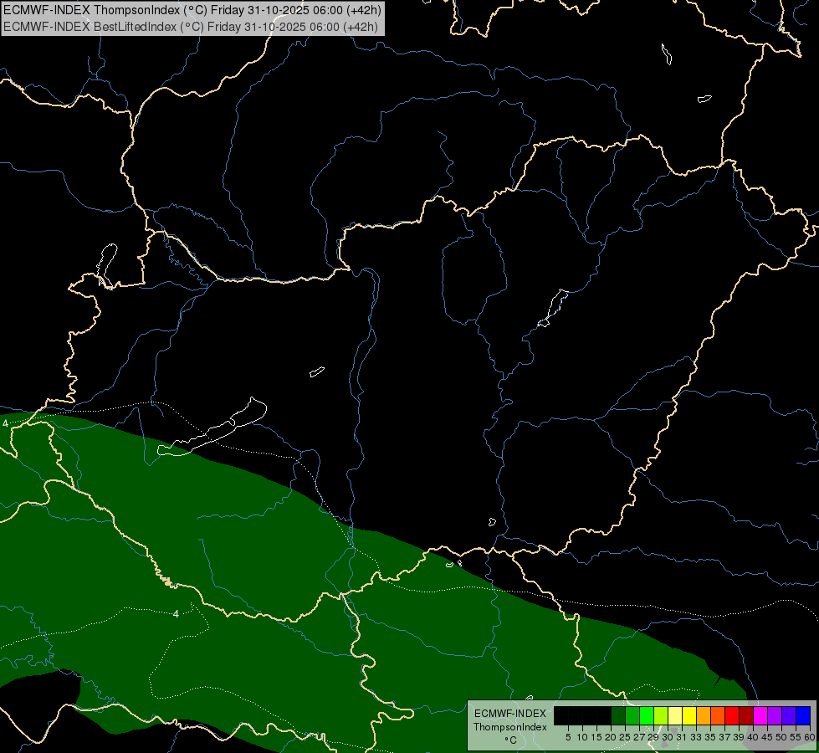
Task: Click the legend value 55
Action: click(795, 737)
